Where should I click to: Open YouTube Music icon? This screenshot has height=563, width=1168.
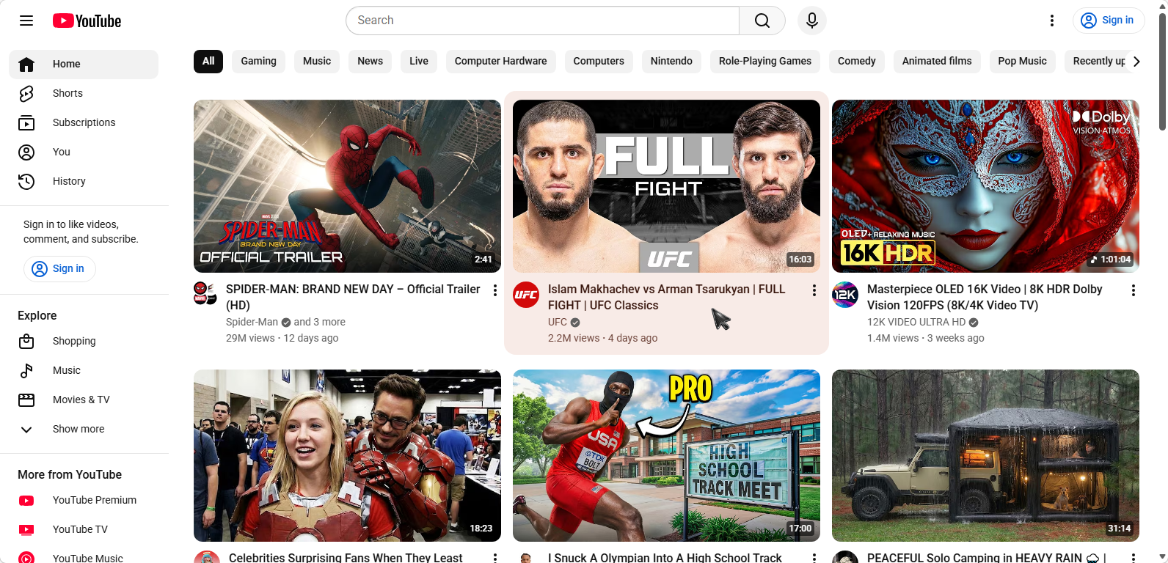tap(26, 558)
